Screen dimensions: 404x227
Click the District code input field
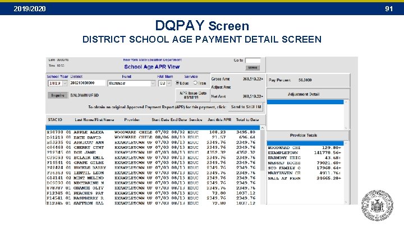tap(88, 83)
